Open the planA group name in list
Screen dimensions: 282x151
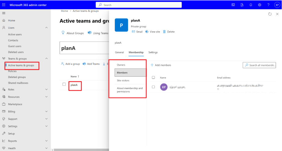tap(74, 85)
